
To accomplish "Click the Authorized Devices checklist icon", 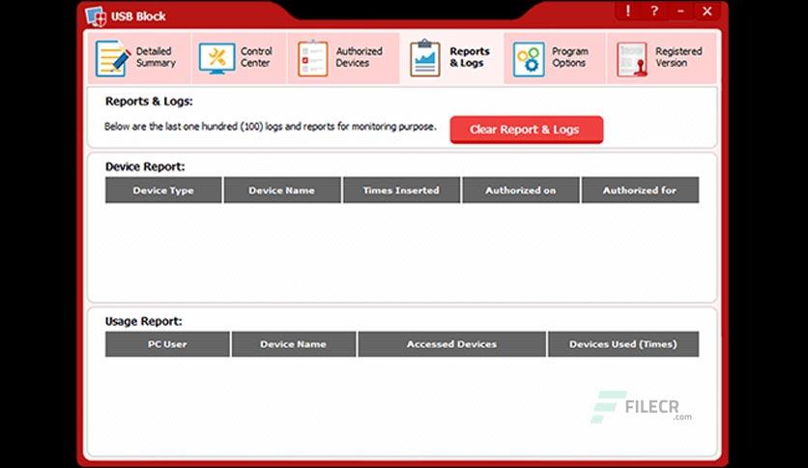I will (x=313, y=58).
